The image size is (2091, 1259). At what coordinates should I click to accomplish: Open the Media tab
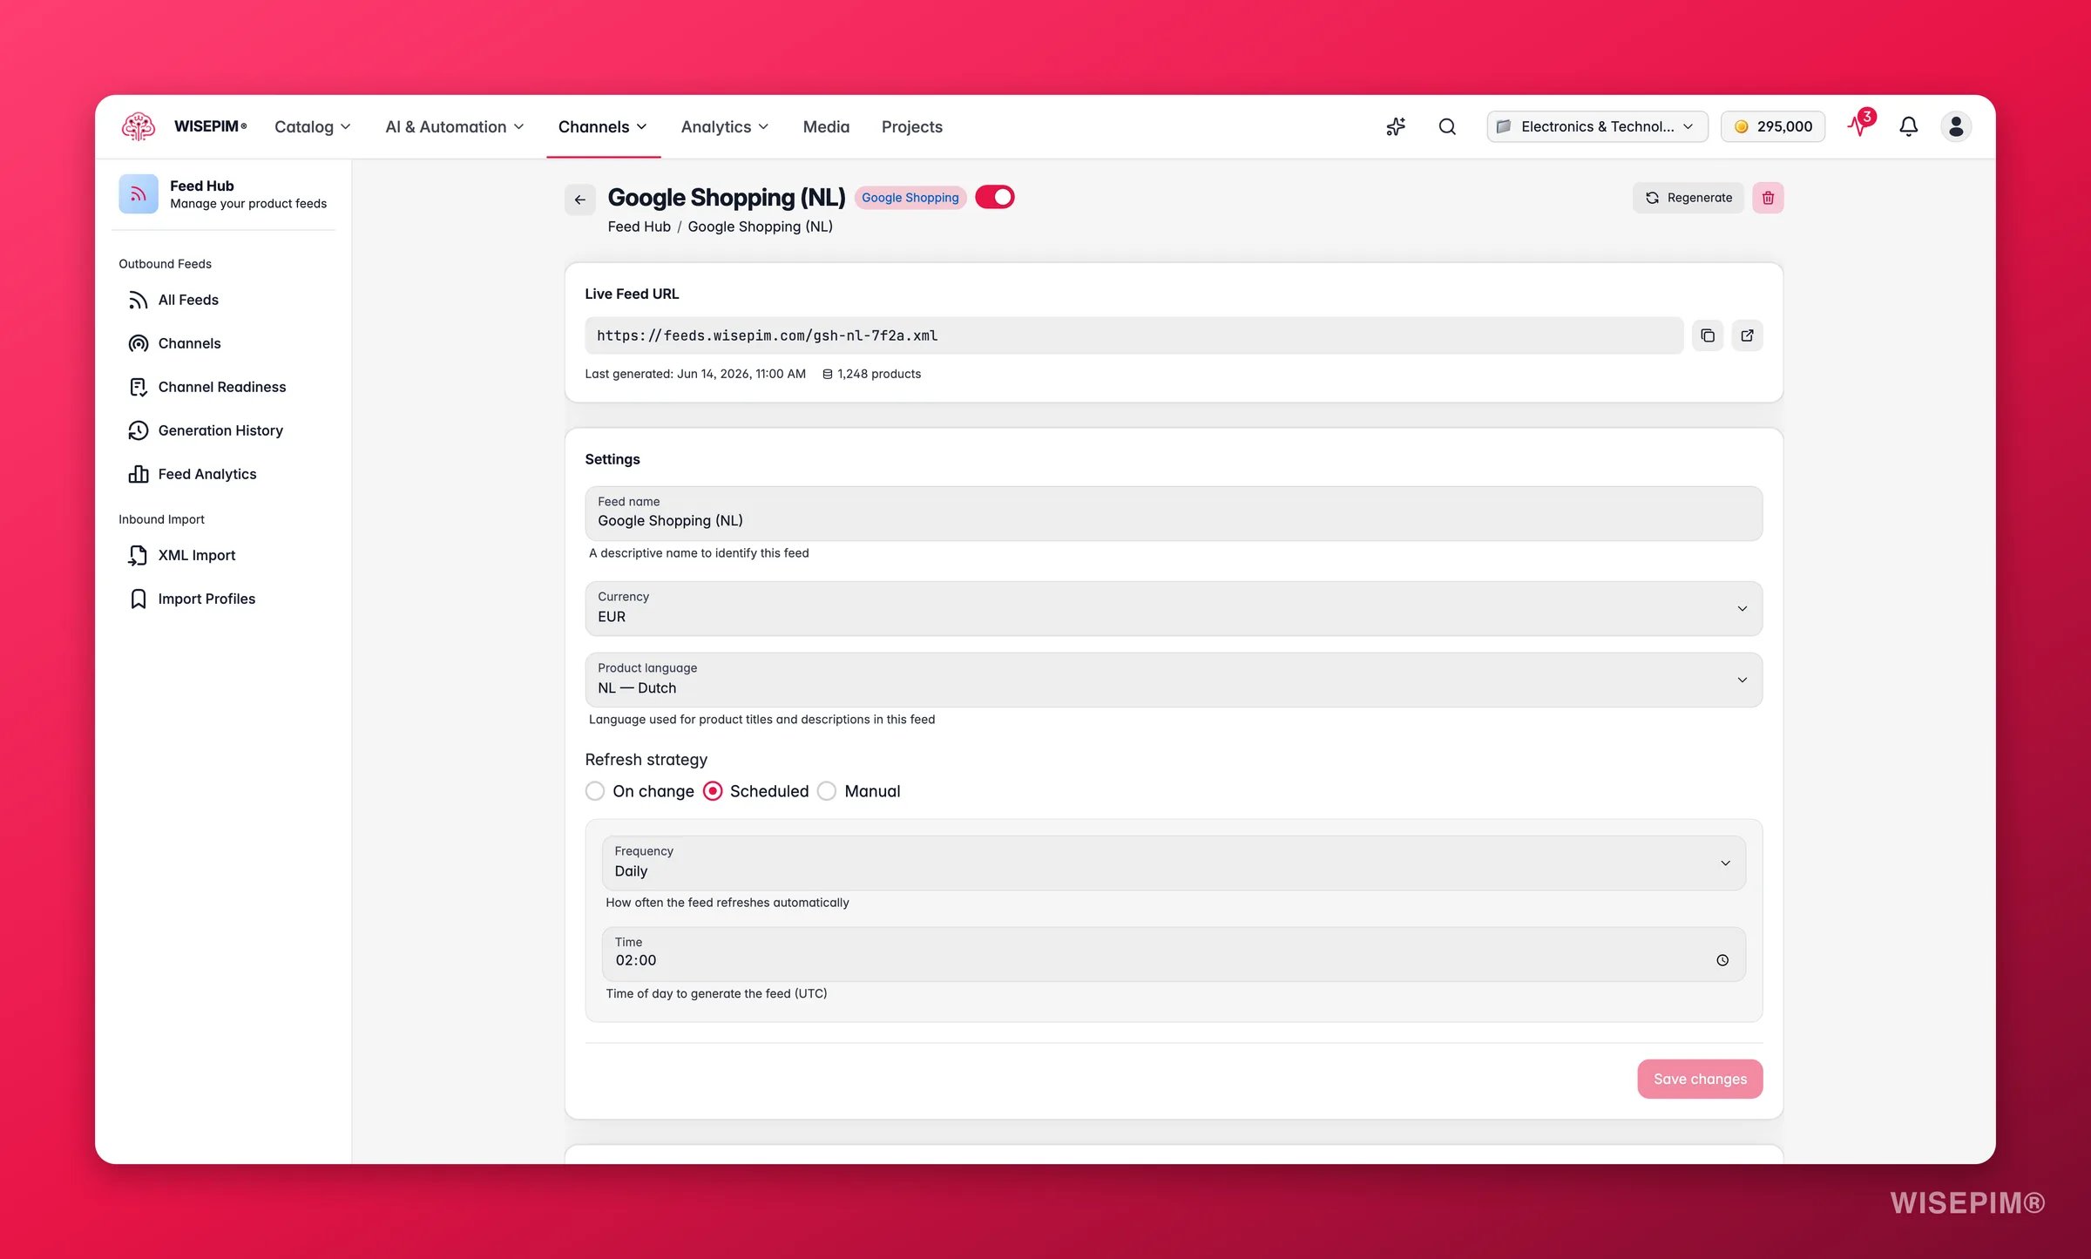pos(826,126)
